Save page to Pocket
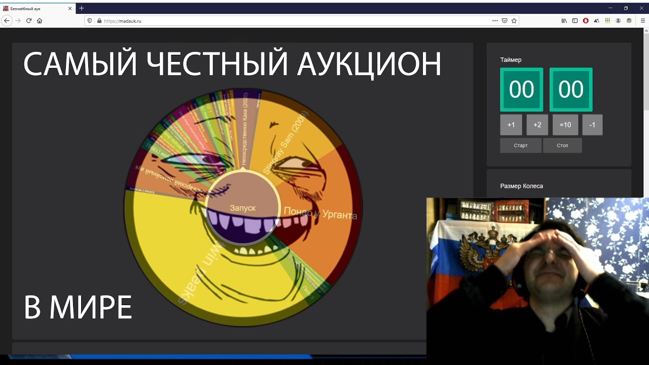Viewport: 649px width, 365px height. (504, 21)
